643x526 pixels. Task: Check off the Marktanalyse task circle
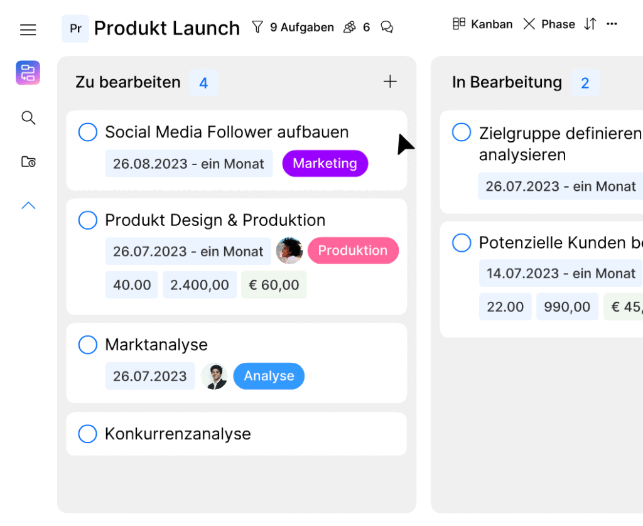tap(88, 345)
